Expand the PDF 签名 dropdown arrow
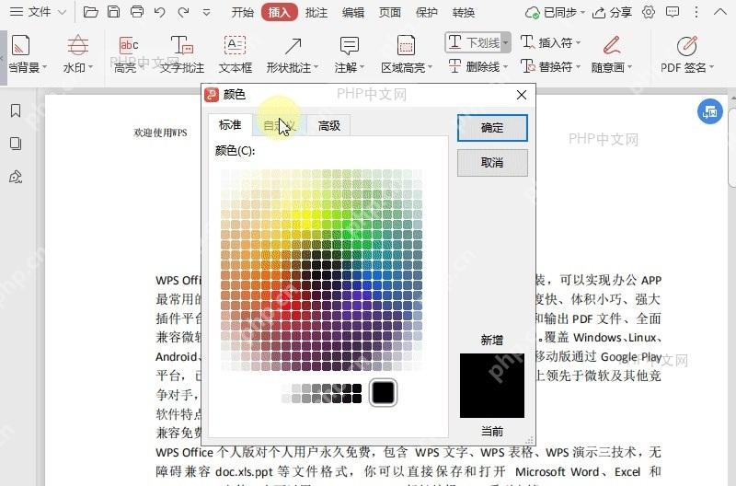Screen dimensions: 736x486 pos(711,67)
